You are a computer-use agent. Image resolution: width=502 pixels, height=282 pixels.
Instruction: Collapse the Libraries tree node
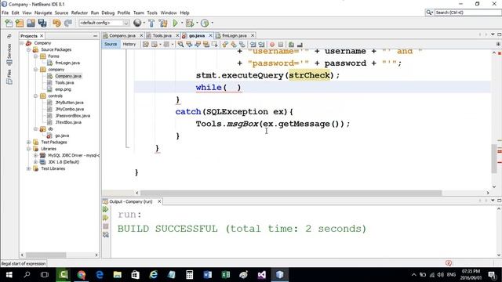pyautogui.click(x=29, y=149)
